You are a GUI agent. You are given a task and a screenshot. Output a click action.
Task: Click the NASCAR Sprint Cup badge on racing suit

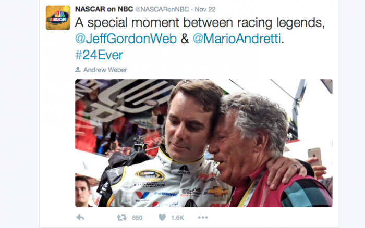pyautogui.click(x=150, y=175)
